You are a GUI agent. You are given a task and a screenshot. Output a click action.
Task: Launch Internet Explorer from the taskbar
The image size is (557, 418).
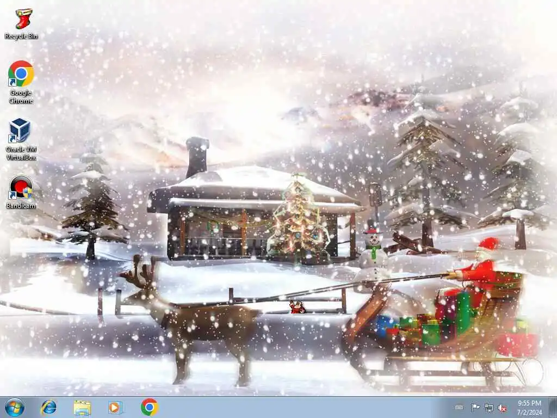coord(48,407)
